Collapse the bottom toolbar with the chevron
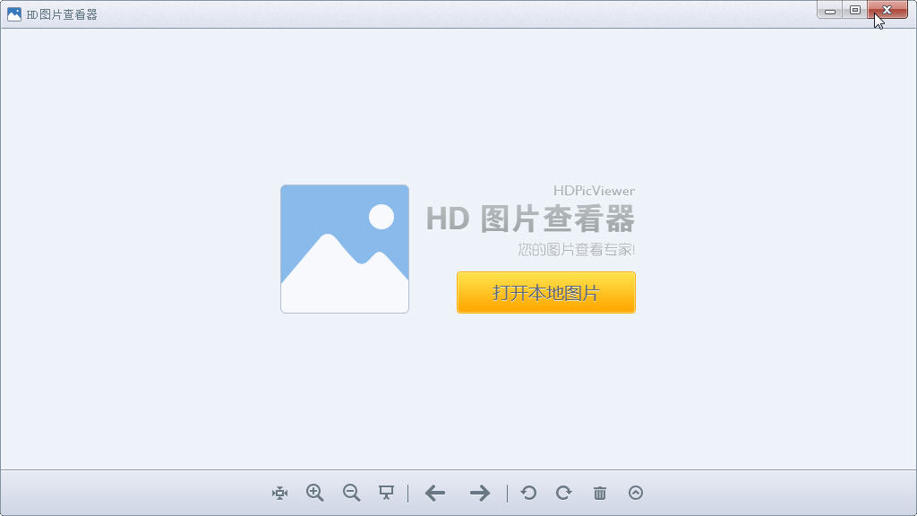This screenshot has width=917, height=516. tap(635, 493)
